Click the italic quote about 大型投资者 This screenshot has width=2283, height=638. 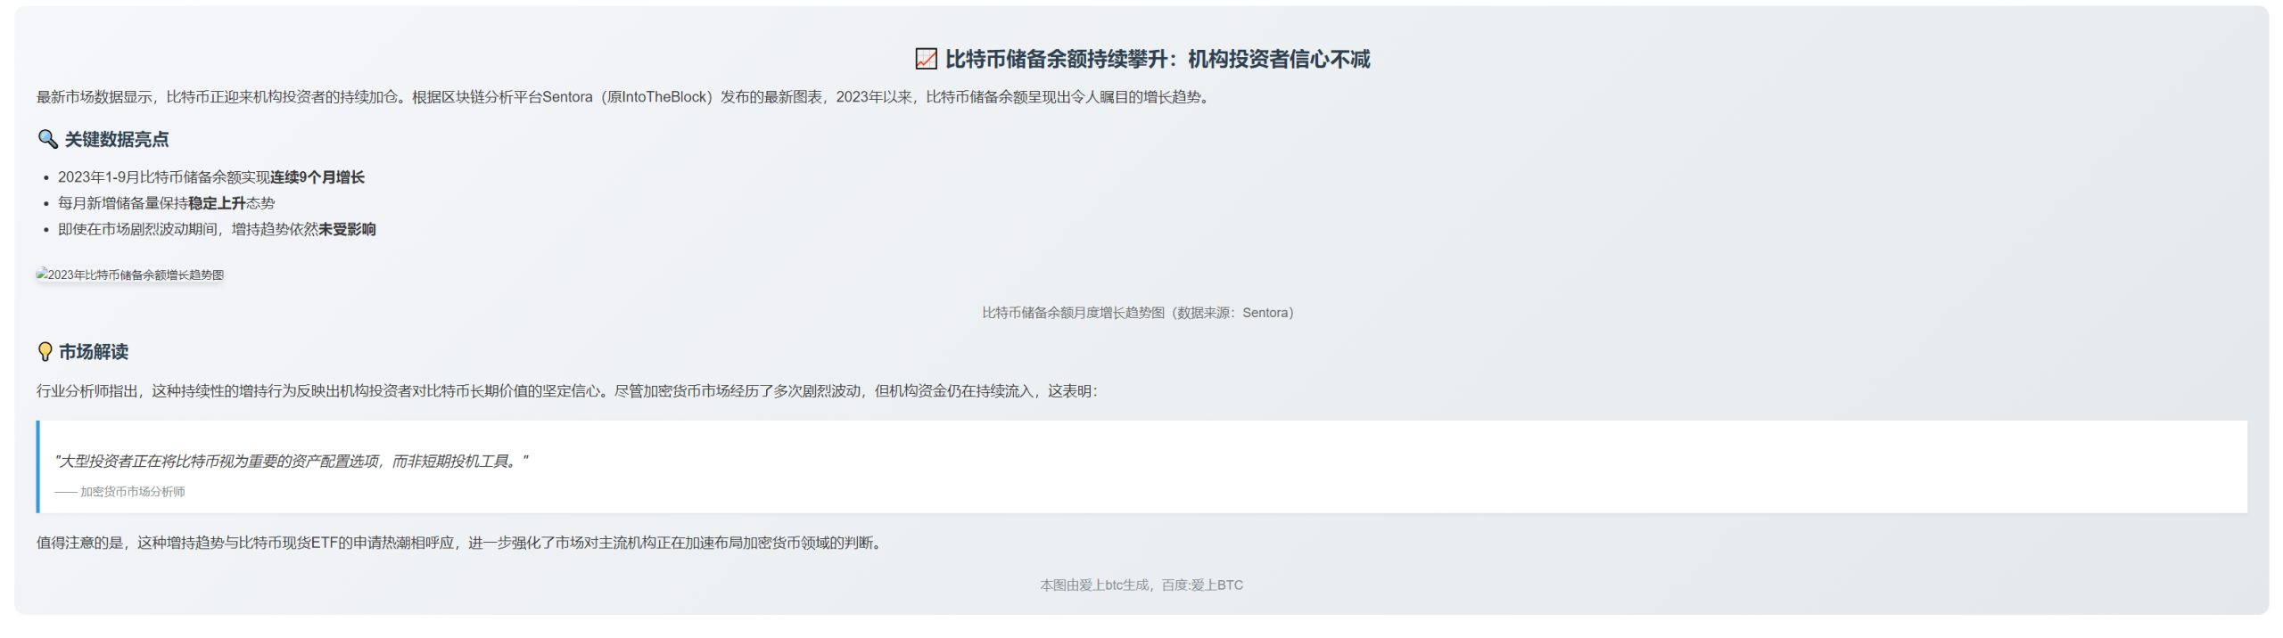coord(292,461)
